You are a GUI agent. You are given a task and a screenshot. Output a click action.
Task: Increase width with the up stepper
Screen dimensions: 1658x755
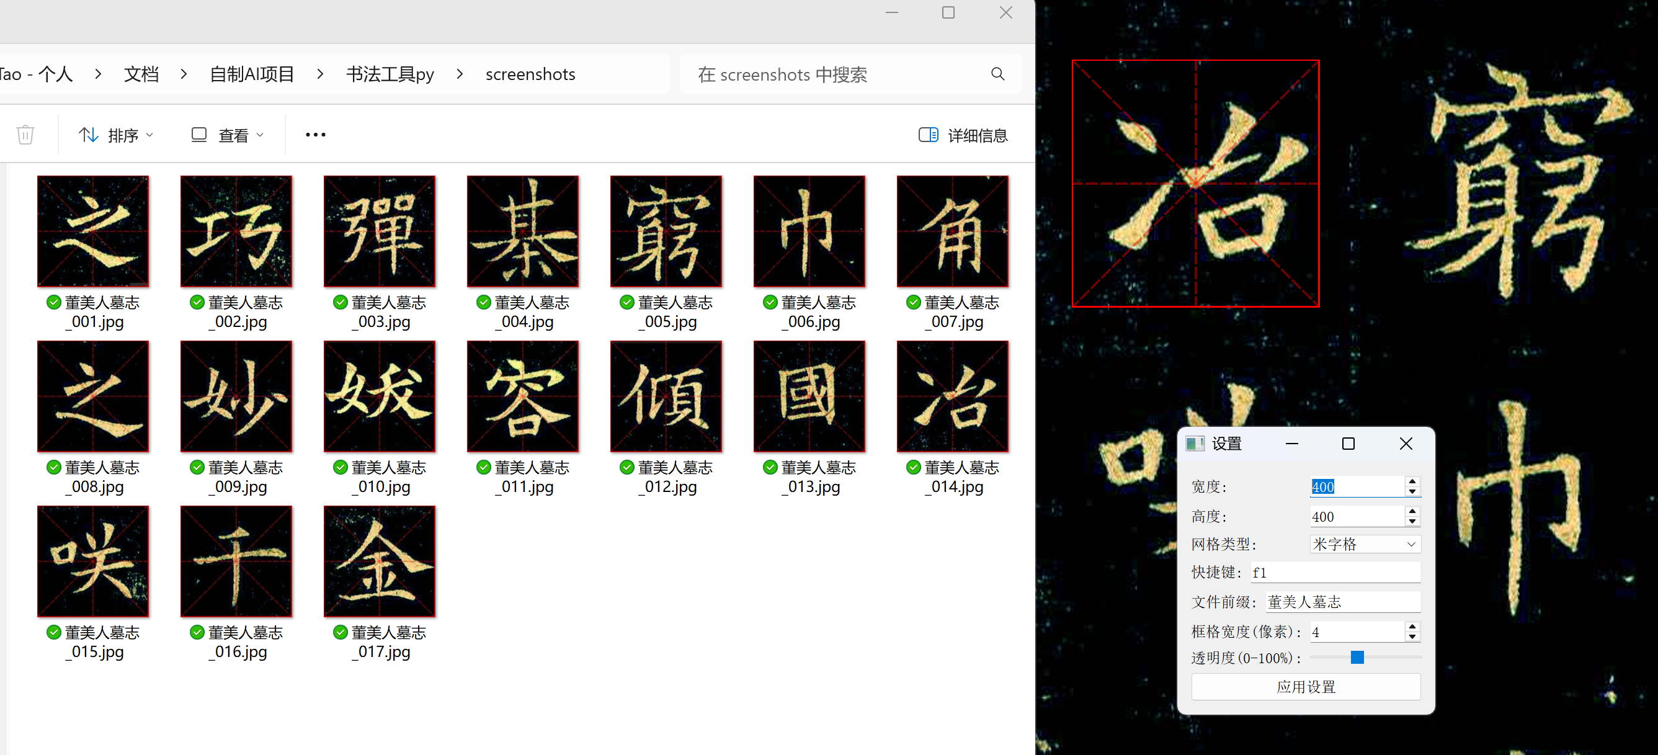pyautogui.click(x=1412, y=481)
